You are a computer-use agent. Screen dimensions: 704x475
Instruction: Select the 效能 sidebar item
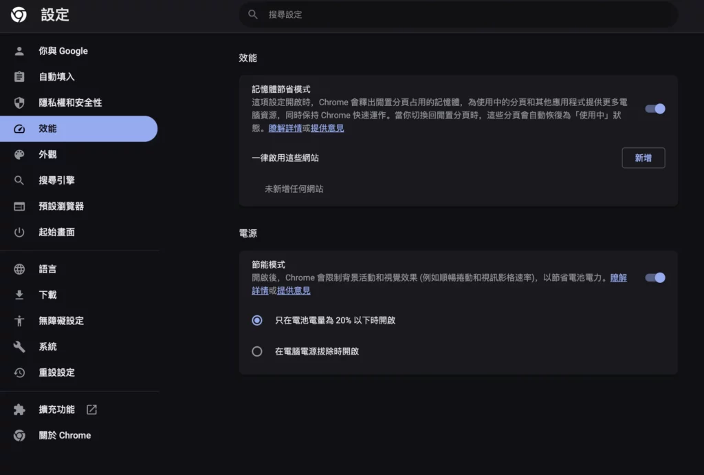(x=78, y=129)
